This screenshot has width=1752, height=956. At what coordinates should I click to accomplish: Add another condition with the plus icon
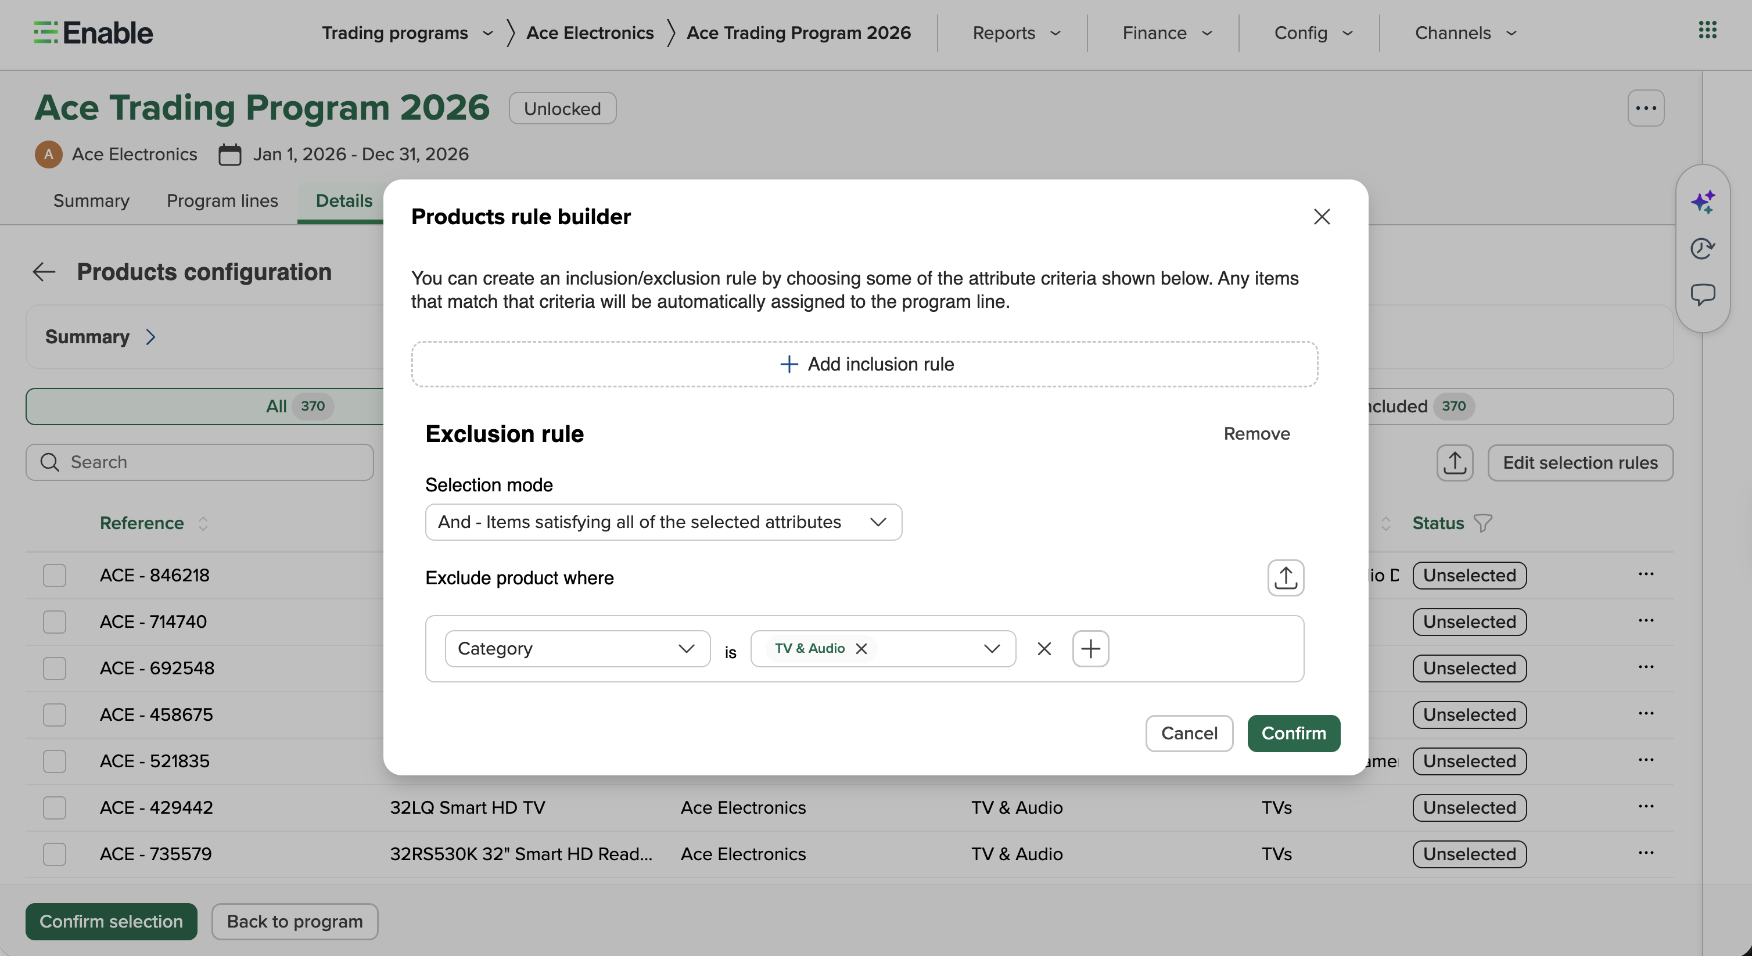1090,649
